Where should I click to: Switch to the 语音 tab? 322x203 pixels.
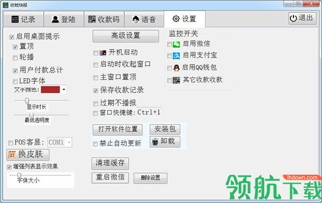click(144, 19)
